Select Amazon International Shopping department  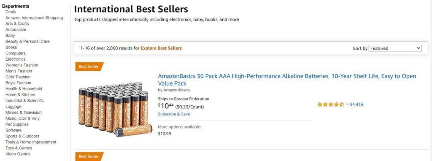click(34, 18)
